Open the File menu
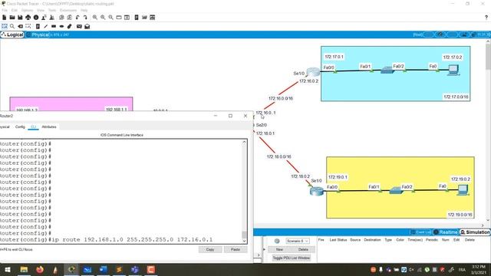Viewport: 491px width, 276px height. 5,10
